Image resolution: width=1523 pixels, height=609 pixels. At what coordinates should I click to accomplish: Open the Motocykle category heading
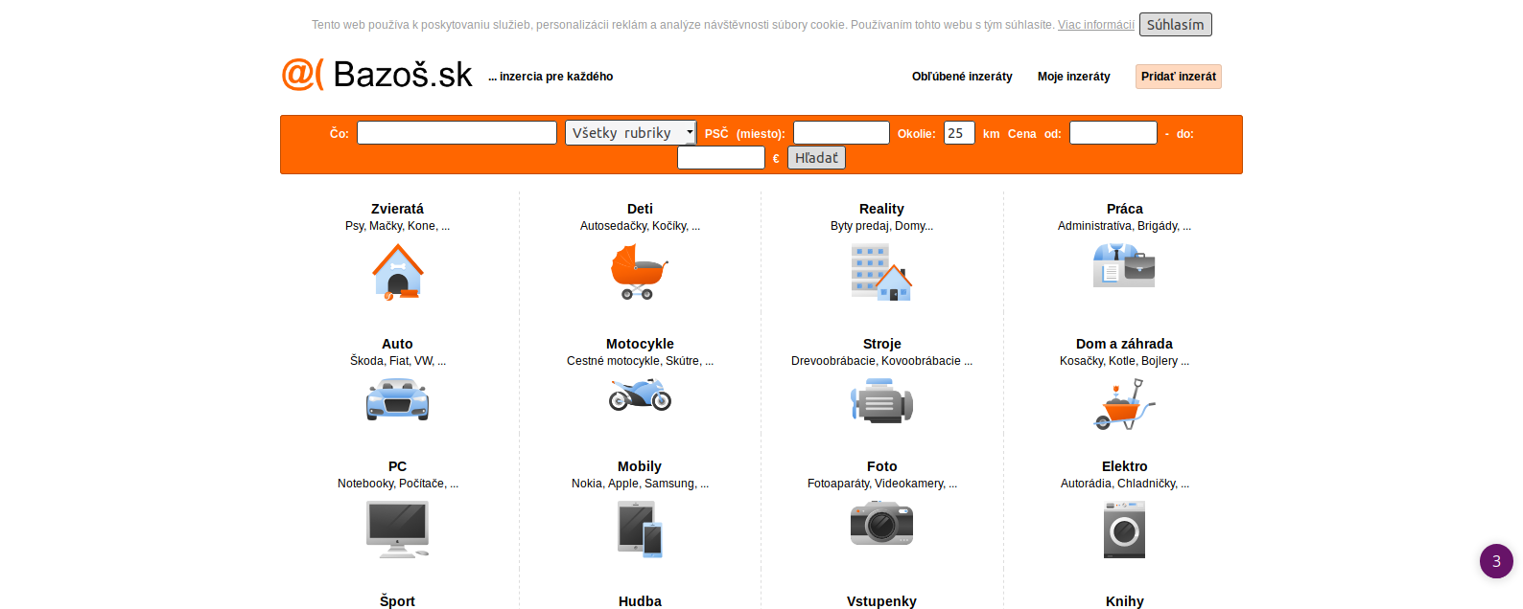[640, 344]
